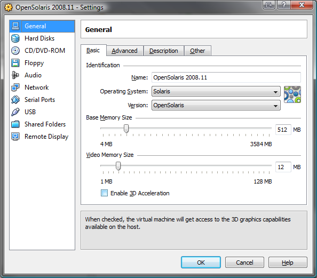Confirm settings with OK button
This screenshot has height=278, width=317.
coord(201,263)
